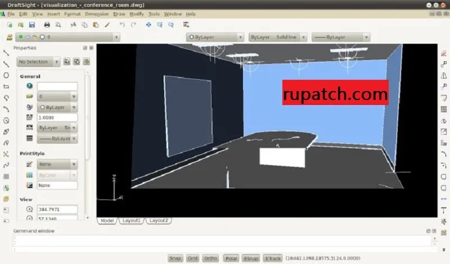This screenshot has width=450, height=264.
Task: Open the ByLayer line weight dropdown in toolbar
Action: tap(341, 37)
